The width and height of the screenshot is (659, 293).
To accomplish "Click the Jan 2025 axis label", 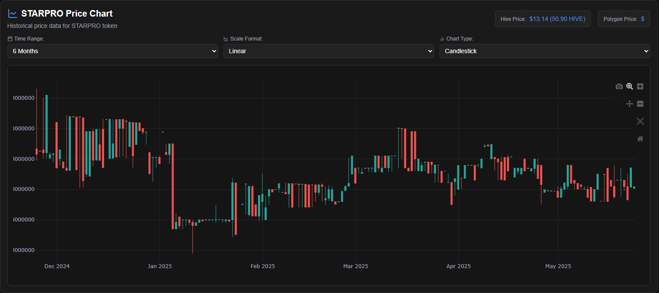I will tap(160, 266).
